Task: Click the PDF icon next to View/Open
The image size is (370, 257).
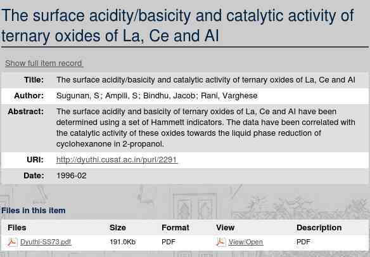Action: pos(221,242)
